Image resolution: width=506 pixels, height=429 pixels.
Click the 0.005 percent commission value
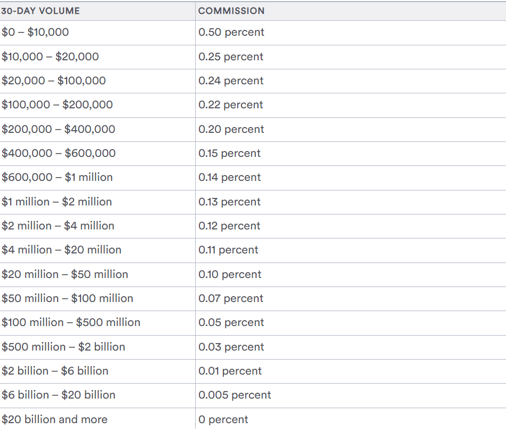pyautogui.click(x=235, y=395)
